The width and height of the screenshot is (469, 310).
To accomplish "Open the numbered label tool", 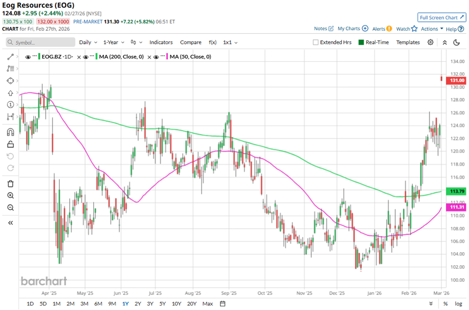I will tap(10, 104).
